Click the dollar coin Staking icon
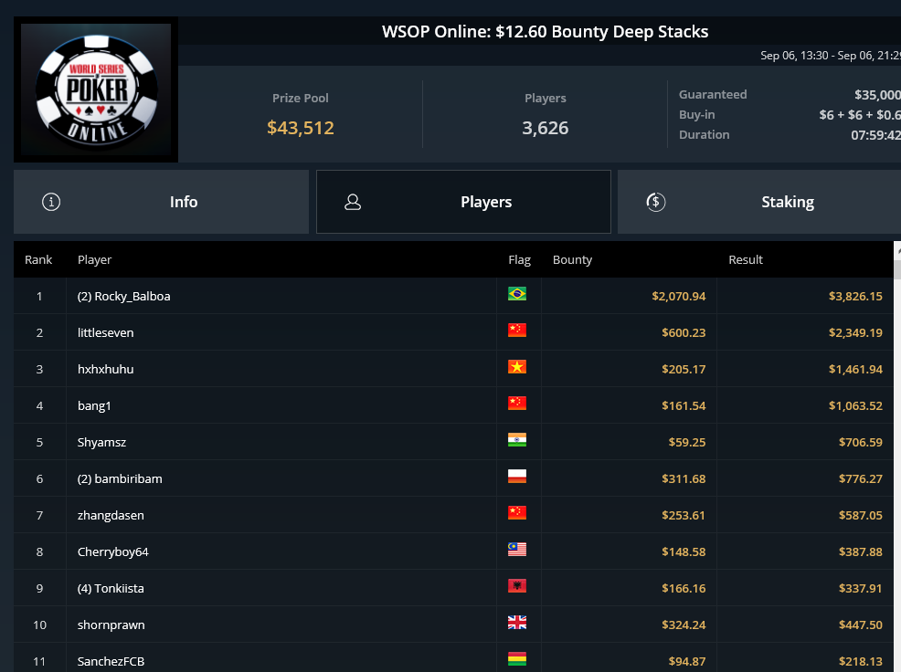Screen dimensions: 901x672 655,202
